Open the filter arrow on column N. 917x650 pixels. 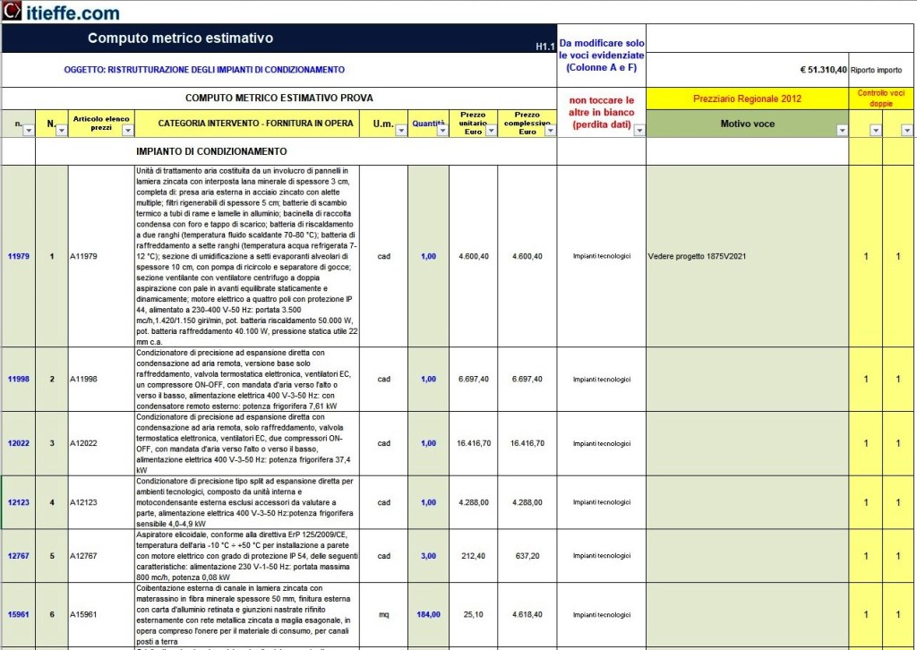[x=61, y=131]
